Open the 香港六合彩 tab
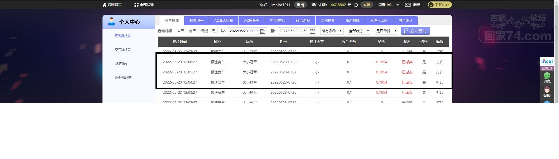The width and height of the screenshot is (559, 159). [x=379, y=21]
